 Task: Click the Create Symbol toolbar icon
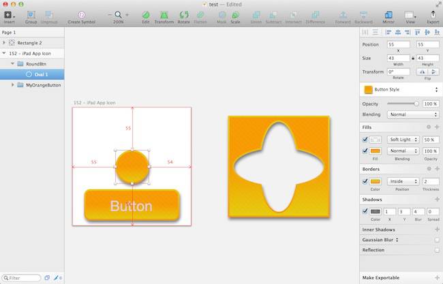click(x=82, y=15)
